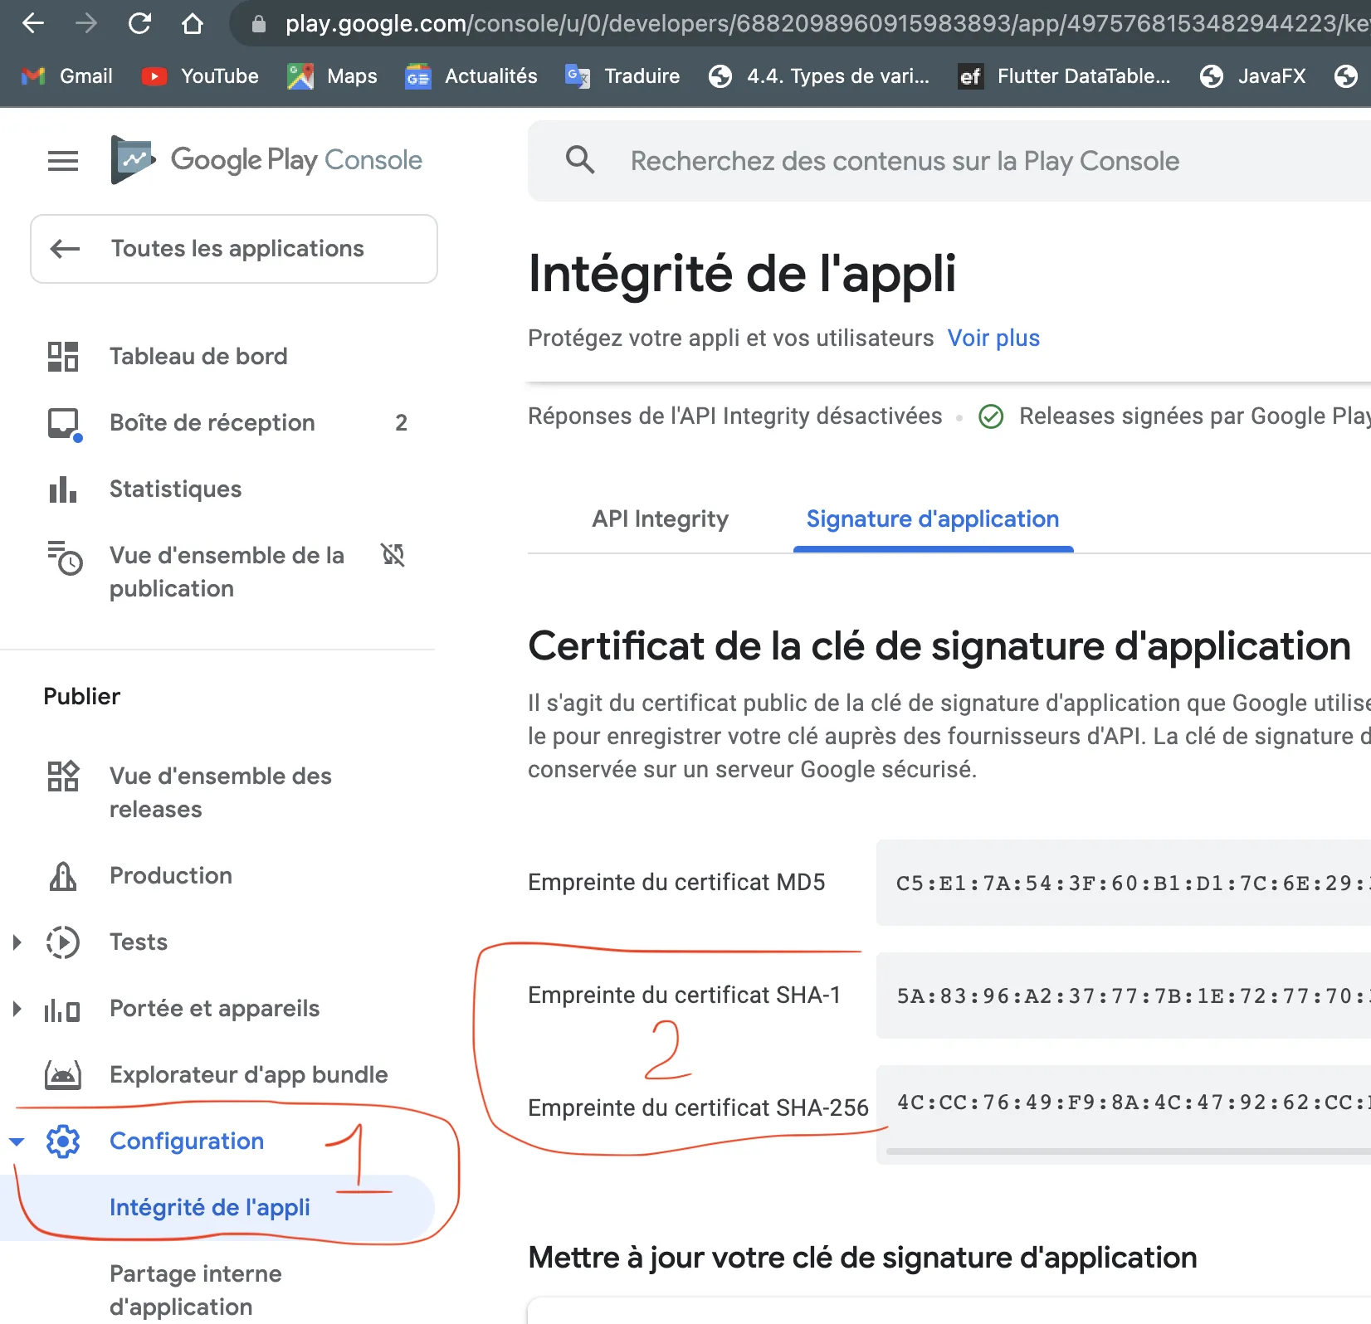Open the JavaFX bookmark
The image size is (1371, 1324).
point(1253,76)
